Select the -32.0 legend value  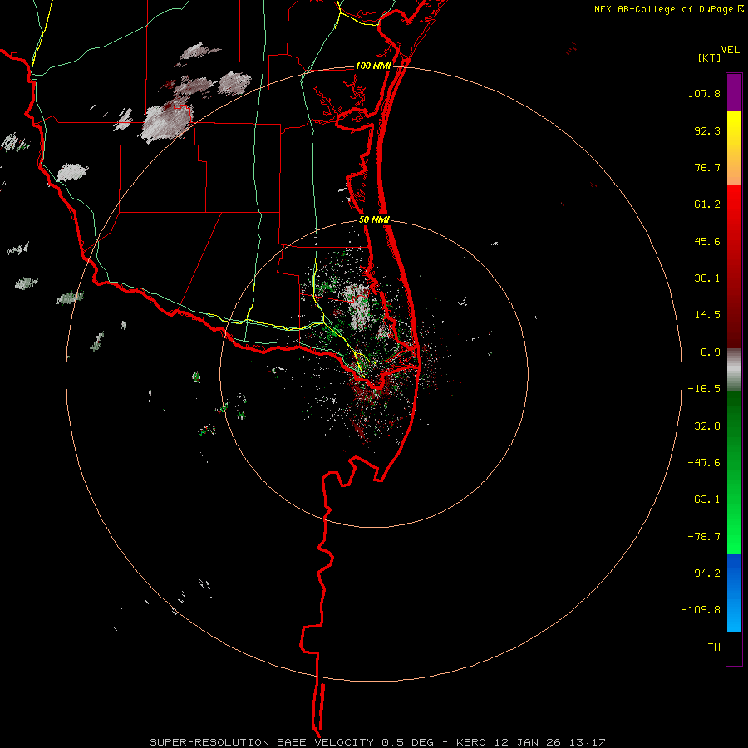[704, 426]
